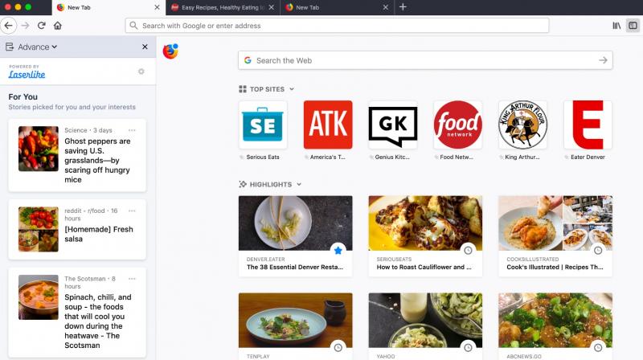Open more options for Scotsman story
Image resolution: width=643 pixels, height=360 pixels.
132,278
